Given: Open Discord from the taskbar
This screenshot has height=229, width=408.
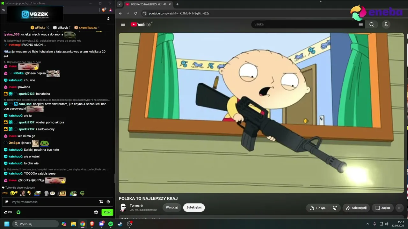Looking at the screenshot, I should click(x=101, y=224).
